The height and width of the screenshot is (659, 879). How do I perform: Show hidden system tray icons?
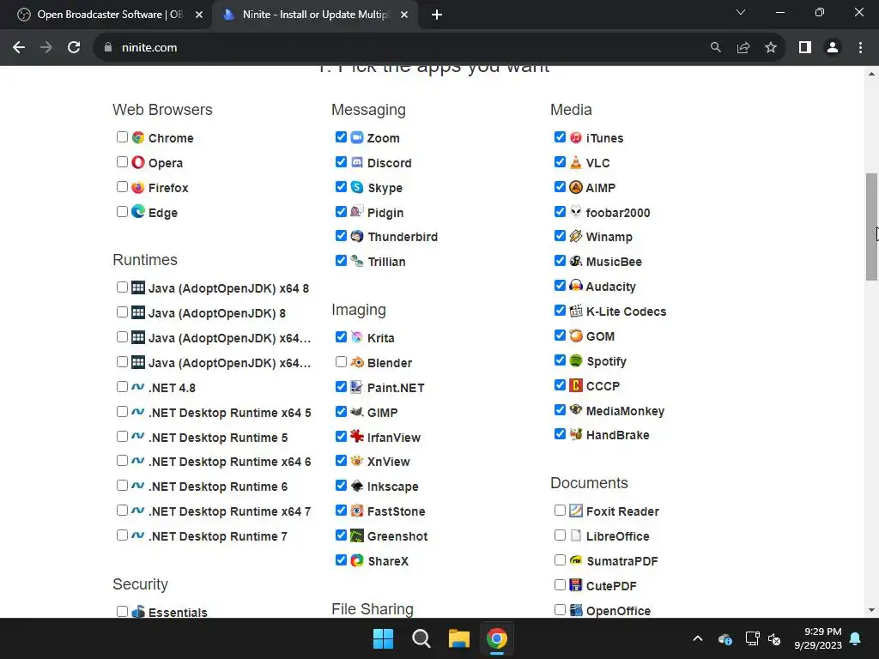[698, 638]
